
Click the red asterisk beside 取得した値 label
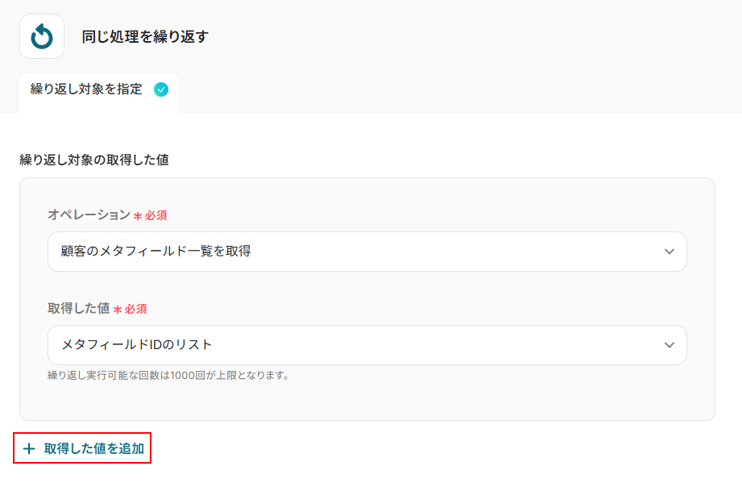coord(117,310)
